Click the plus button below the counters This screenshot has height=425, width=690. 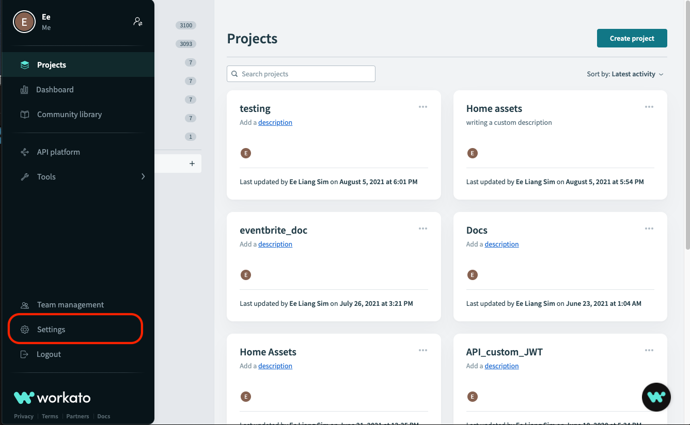tap(192, 163)
